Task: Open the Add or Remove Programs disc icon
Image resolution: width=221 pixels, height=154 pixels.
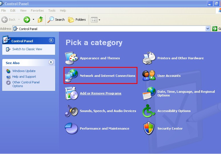Action: click(x=72, y=93)
